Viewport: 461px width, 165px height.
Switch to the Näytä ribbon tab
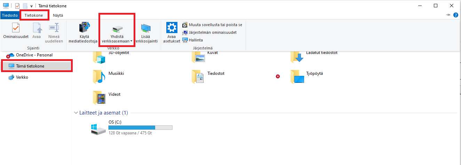click(x=58, y=15)
